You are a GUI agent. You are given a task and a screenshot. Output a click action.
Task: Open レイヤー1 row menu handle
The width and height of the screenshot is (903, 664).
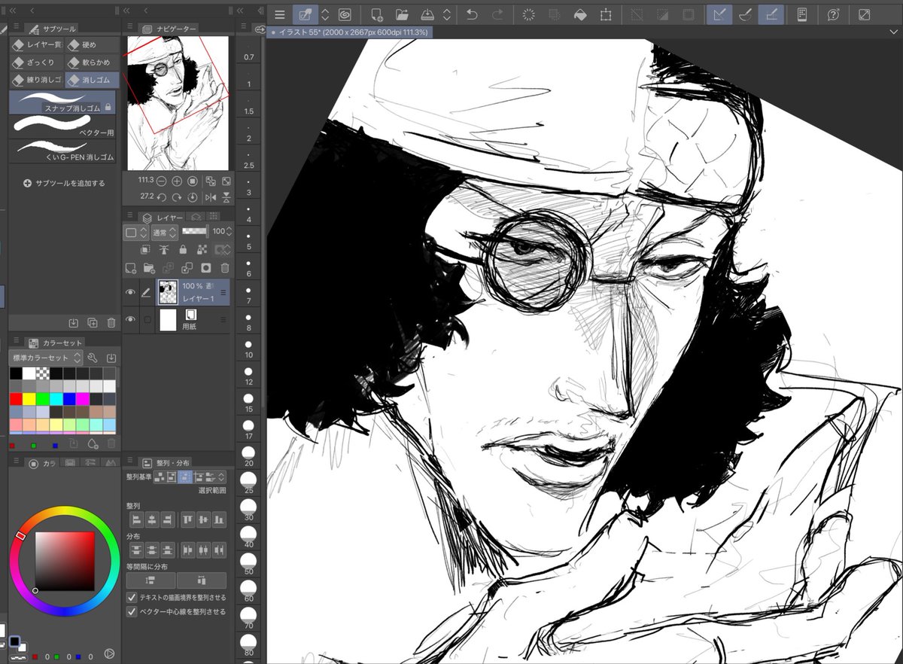tap(223, 292)
